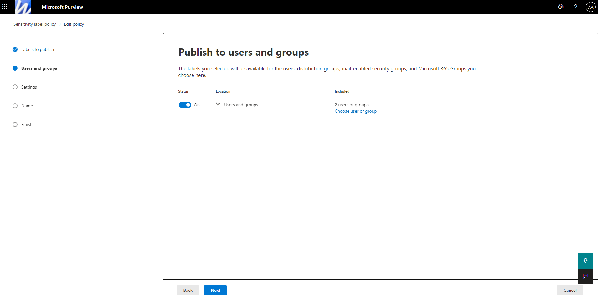This screenshot has height=299, width=598.
Task: Click the Status column header
Action: (x=183, y=91)
